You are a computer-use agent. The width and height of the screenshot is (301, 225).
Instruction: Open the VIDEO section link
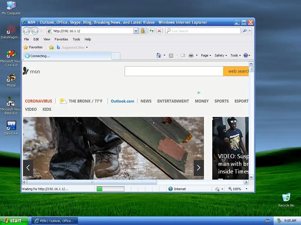tap(31, 109)
